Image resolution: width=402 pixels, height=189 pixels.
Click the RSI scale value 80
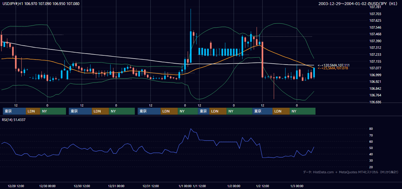(371, 129)
